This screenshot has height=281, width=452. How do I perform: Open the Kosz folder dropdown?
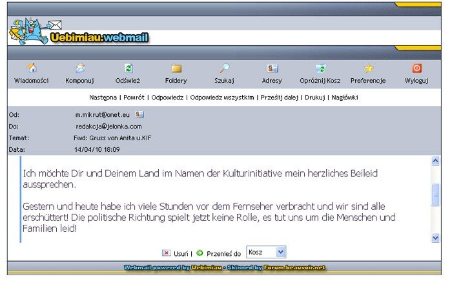[266, 252]
